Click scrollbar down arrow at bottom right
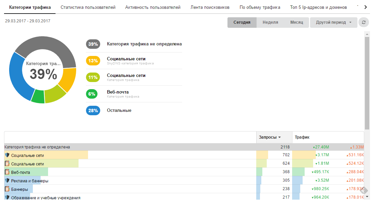 click(367, 196)
